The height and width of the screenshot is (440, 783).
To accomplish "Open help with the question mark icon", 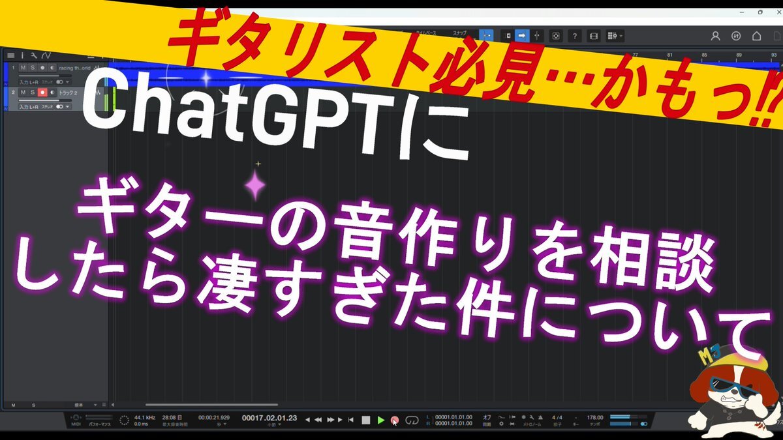I will click(575, 36).
